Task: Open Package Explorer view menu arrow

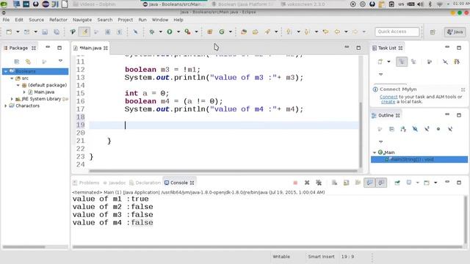Action: [x=60, y=61]
